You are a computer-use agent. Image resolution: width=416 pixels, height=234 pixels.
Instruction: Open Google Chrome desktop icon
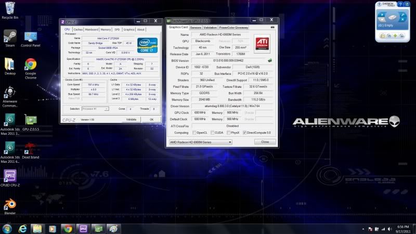pyautogui.click(x=31, y=65)
